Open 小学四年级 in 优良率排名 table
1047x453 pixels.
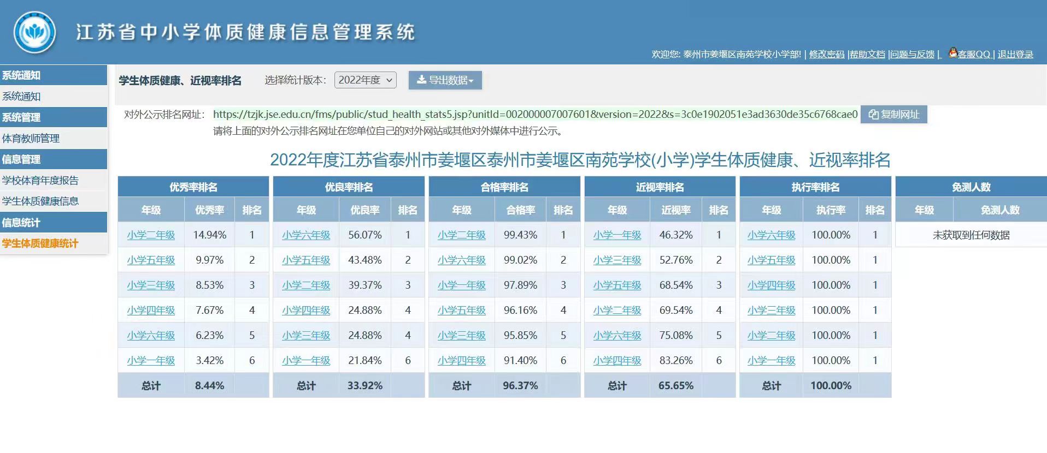pyautogui.click(x=306, y=311)
